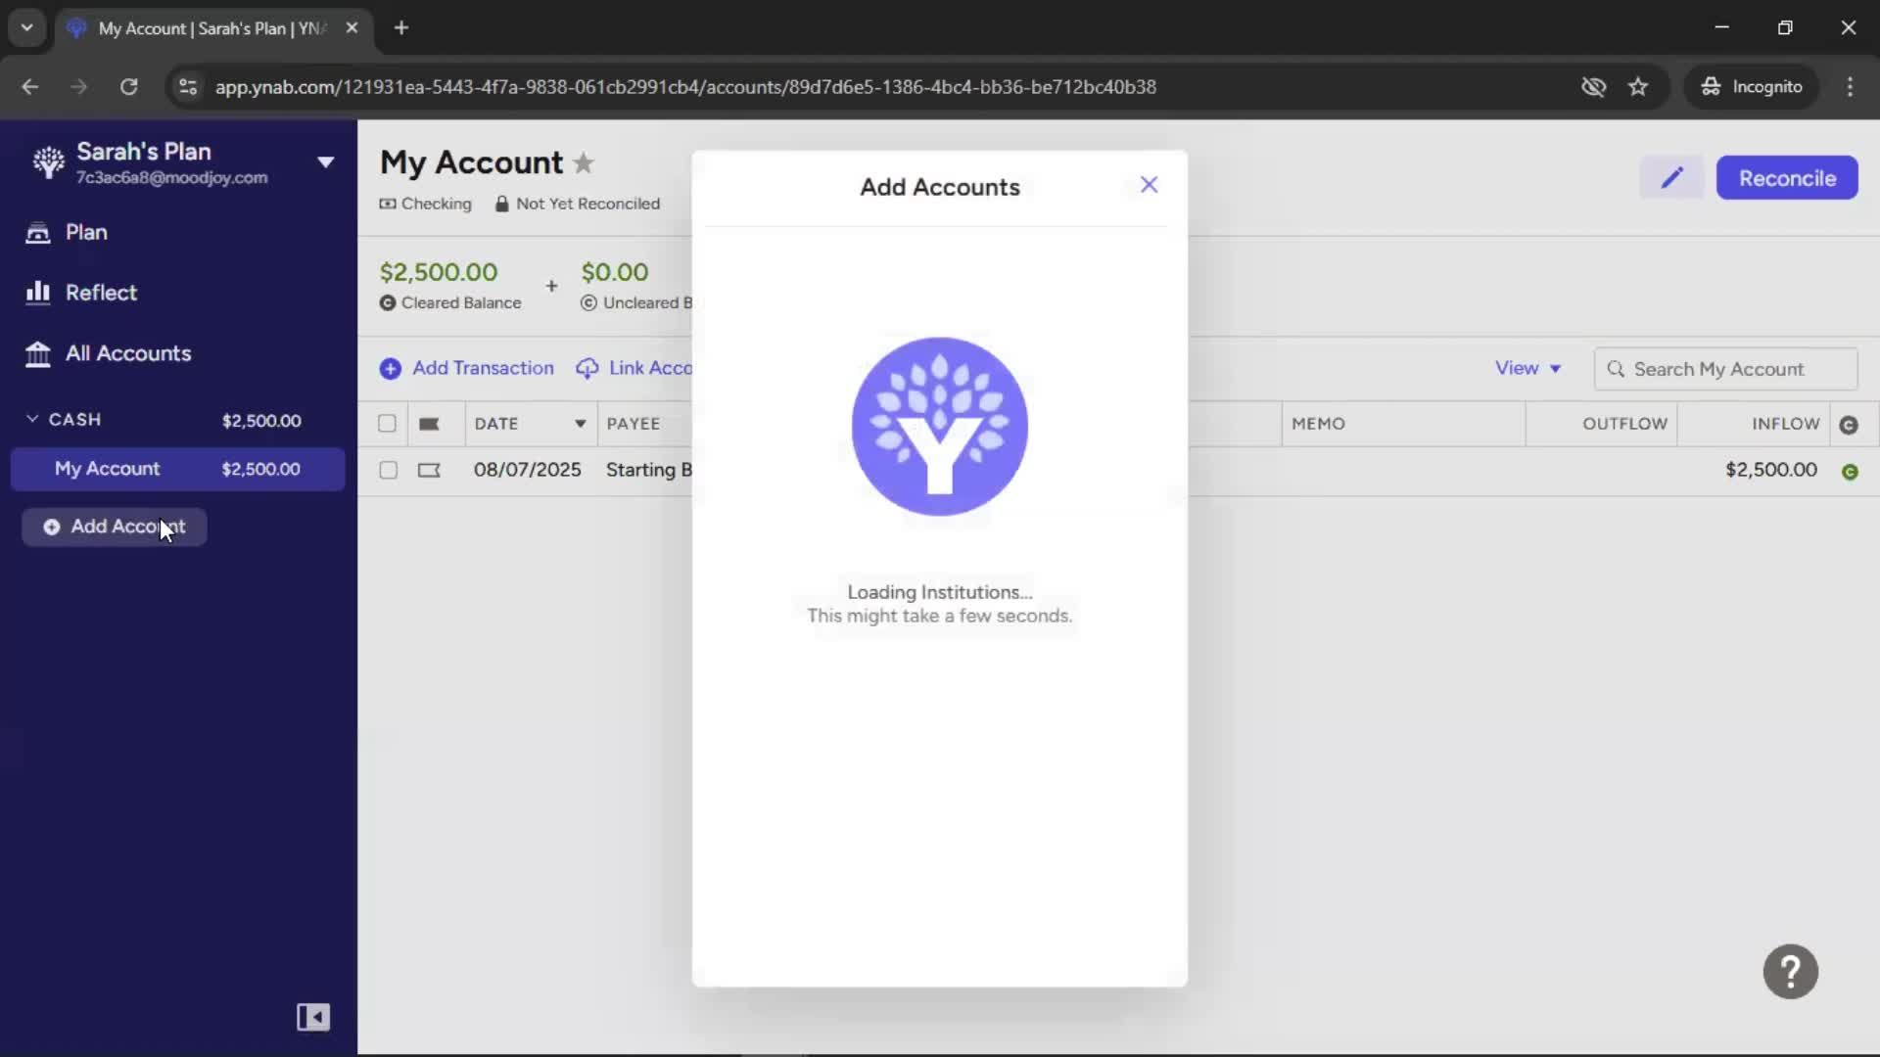The image size is (1880, 1057).
Task: Click the Reconcile button
Action: click(1787, 178)
